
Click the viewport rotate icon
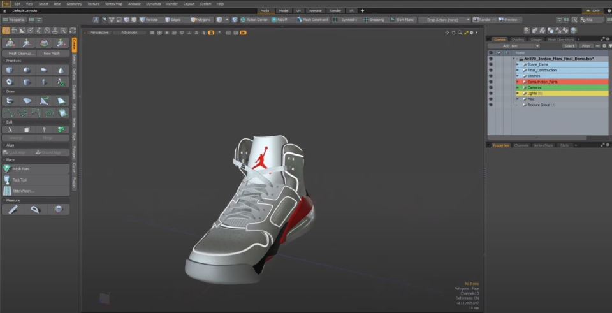coord(453,33)
